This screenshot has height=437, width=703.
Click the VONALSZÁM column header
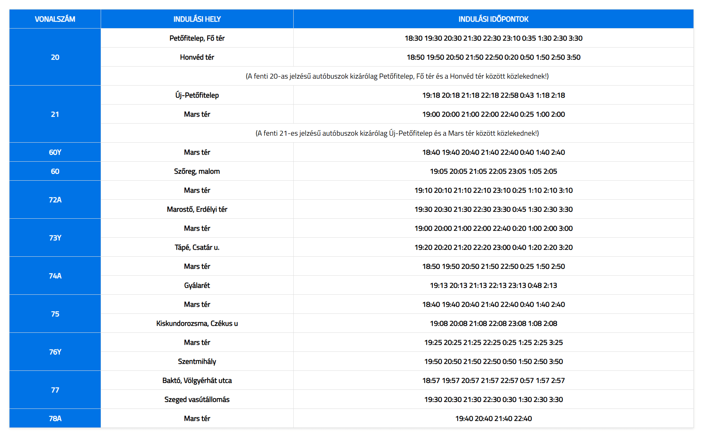tap(55, 19)
